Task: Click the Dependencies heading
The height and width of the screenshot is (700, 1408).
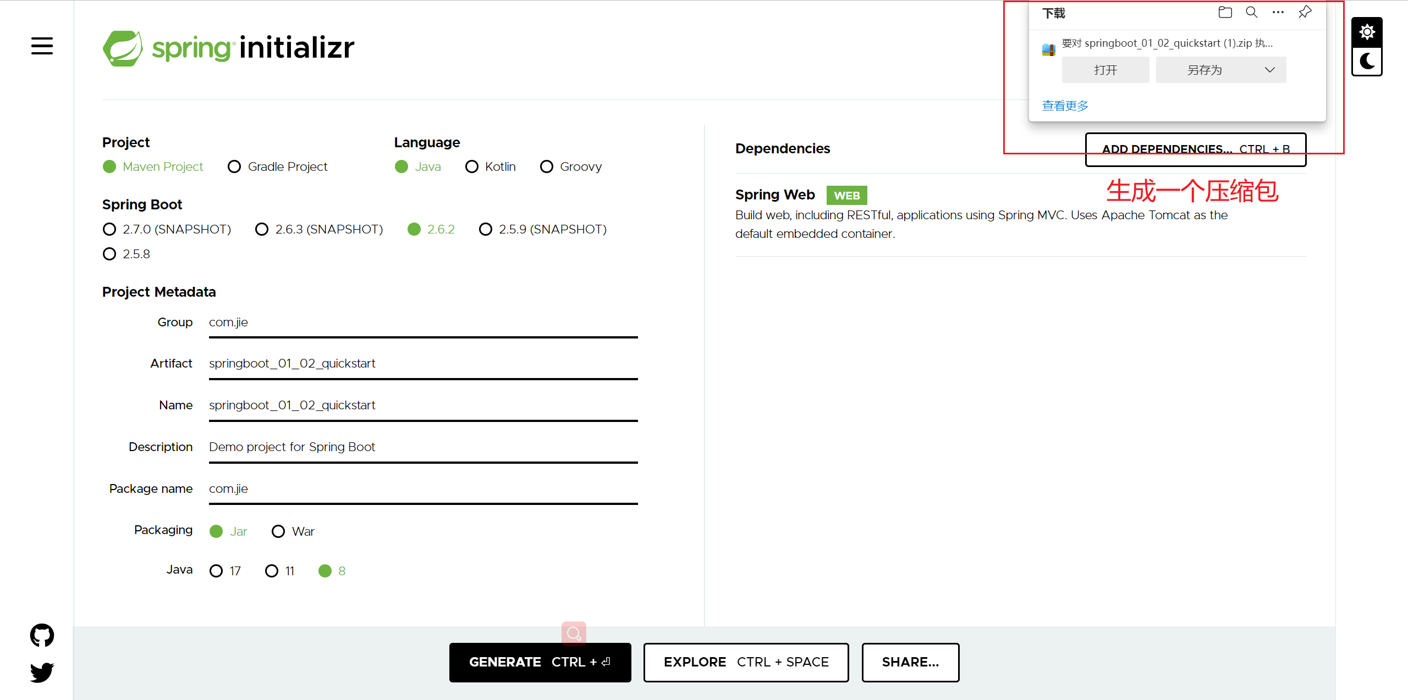Action: [783, 149]
